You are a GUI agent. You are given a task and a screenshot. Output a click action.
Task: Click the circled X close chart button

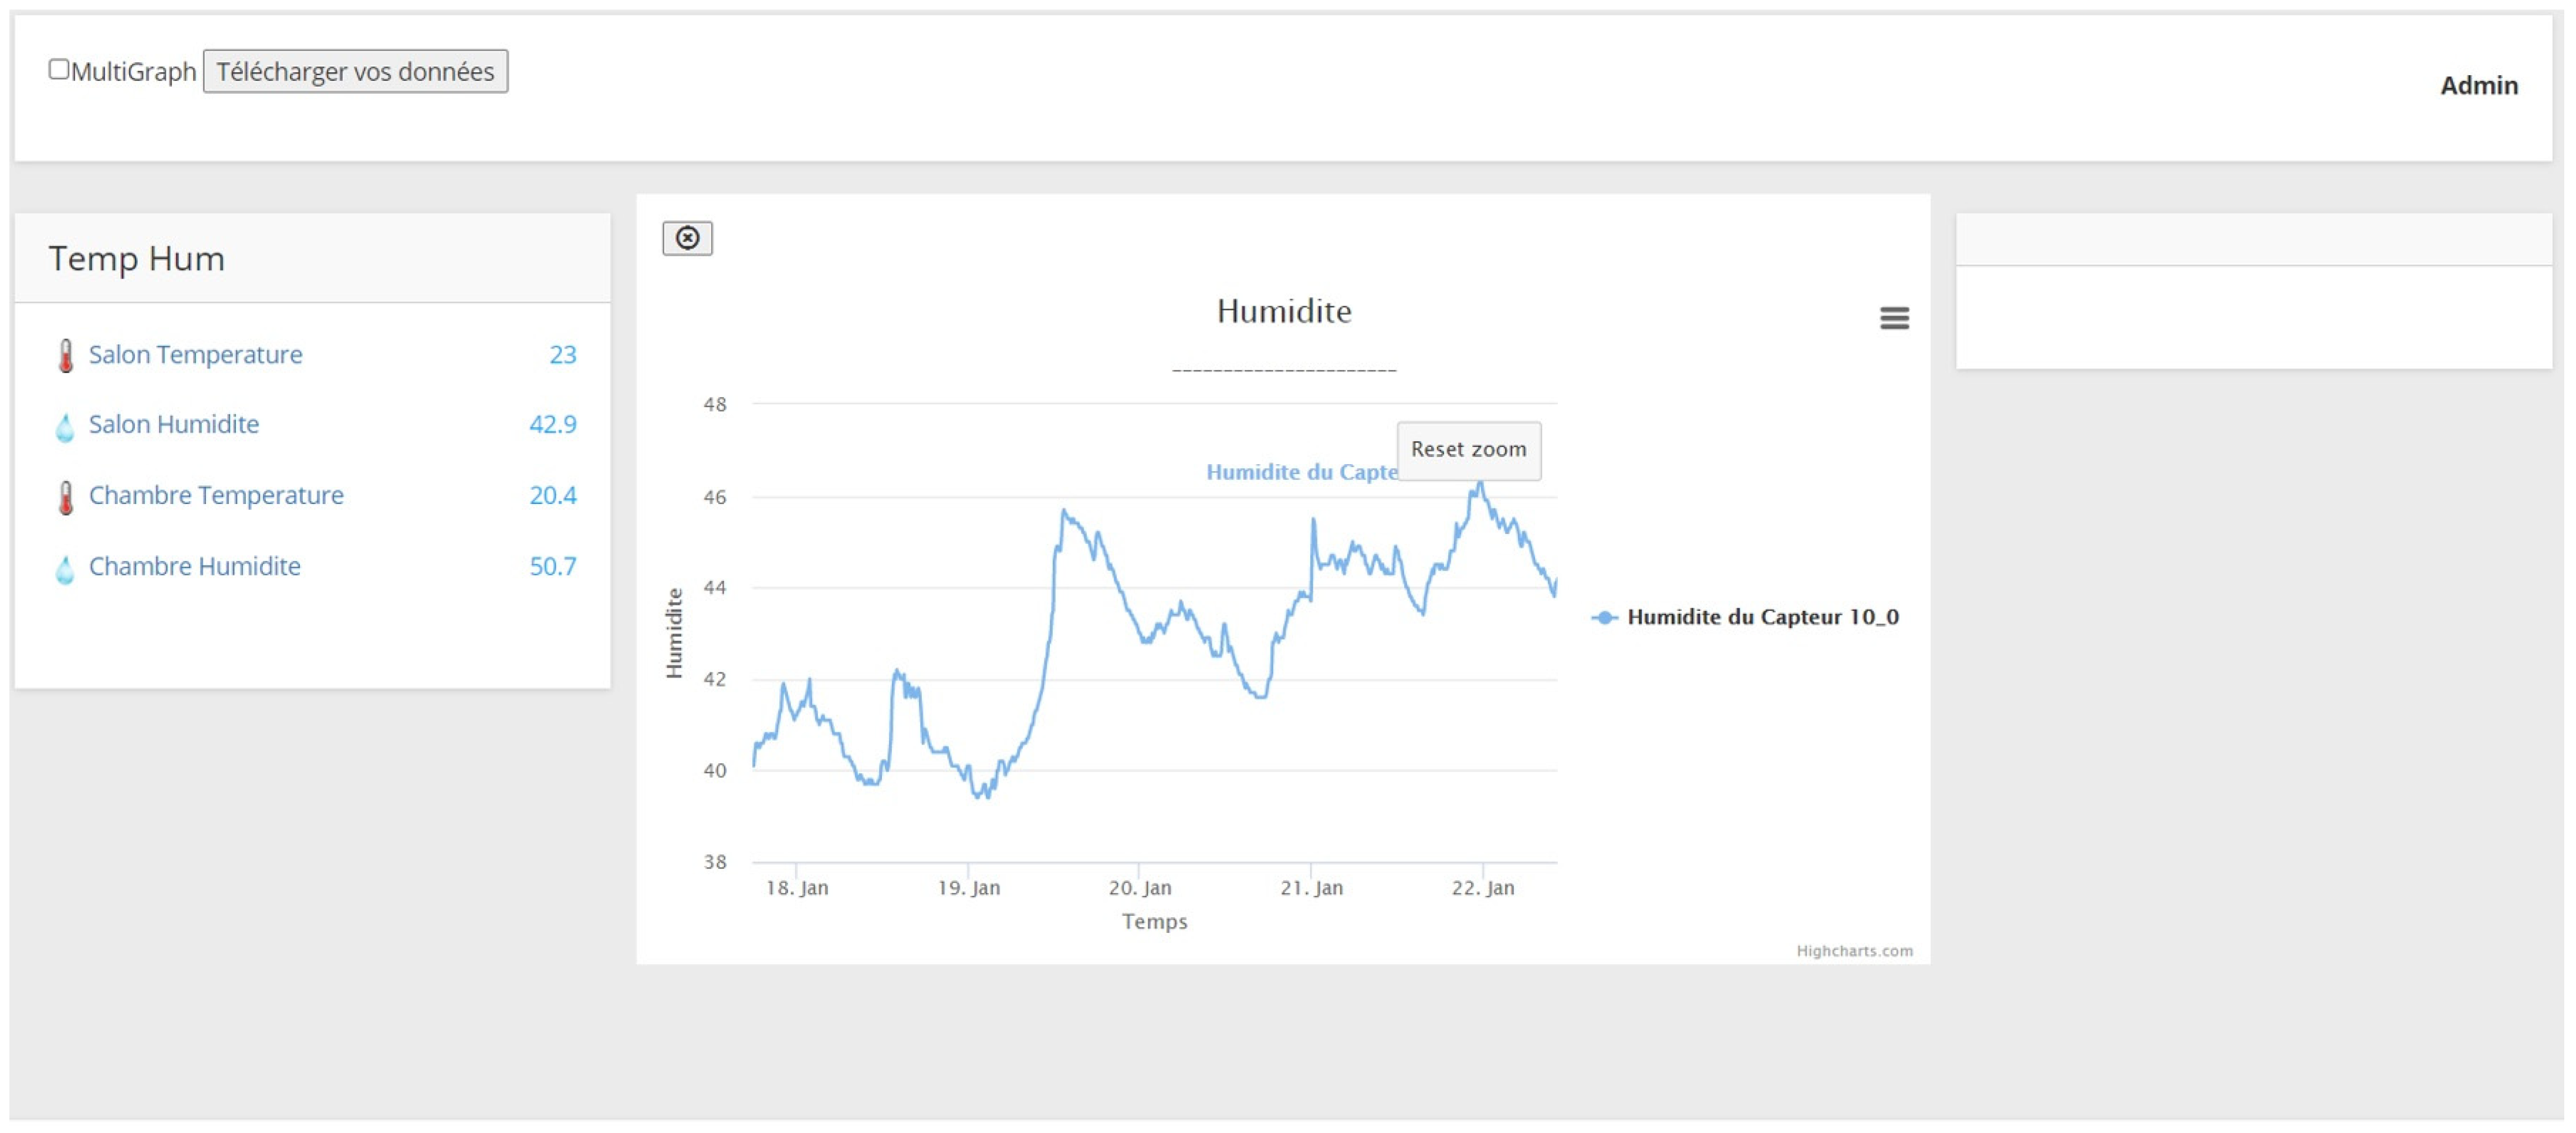tap(687, 238)
